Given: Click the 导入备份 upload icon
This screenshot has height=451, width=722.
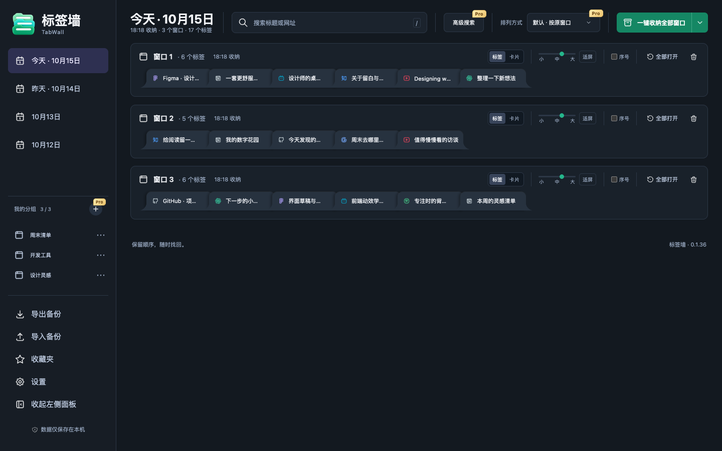Looking at the screenshot, I should (x=20, y=337).
